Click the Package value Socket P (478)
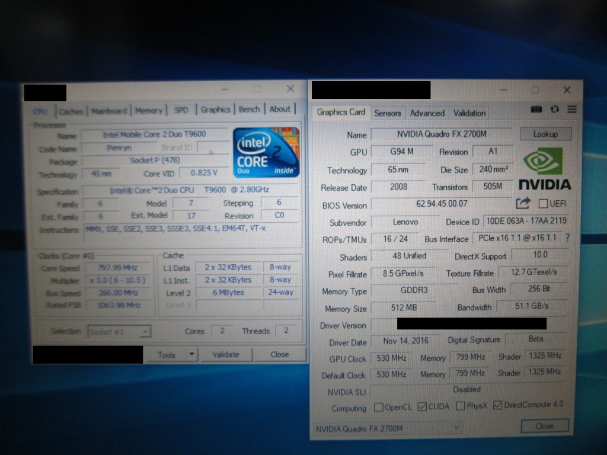Viewport: 607px width, 455px height. [155, 161]
